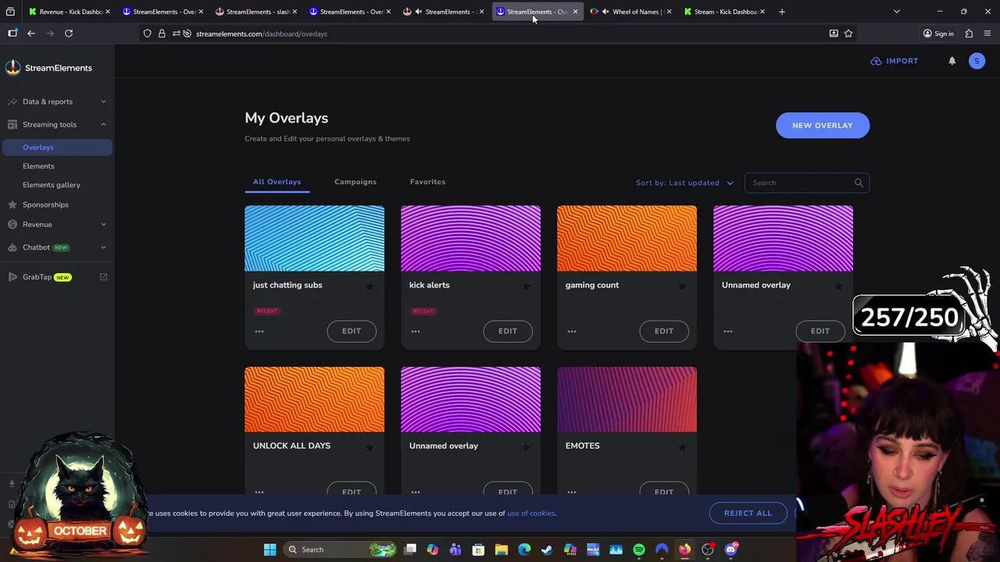Open more options for just chatting subs
The image size is (1000, 562).
pos(259,331)
